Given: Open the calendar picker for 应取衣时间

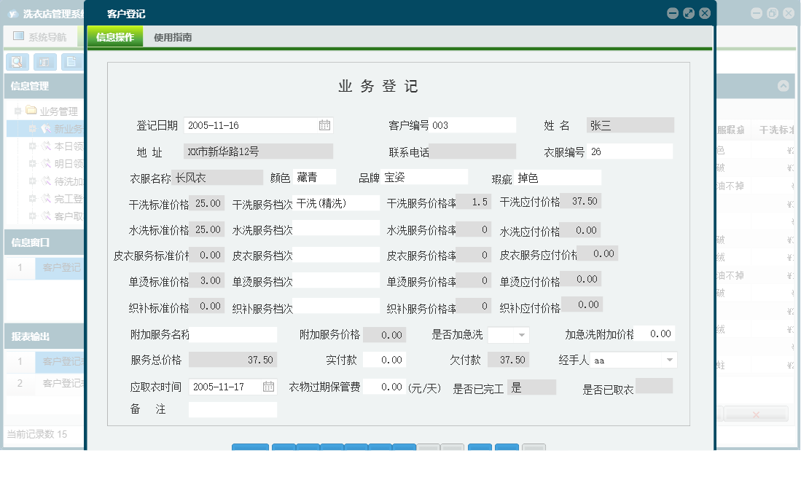Looking at the screenshot, I should pyautogui.click(x=267, y=387).
